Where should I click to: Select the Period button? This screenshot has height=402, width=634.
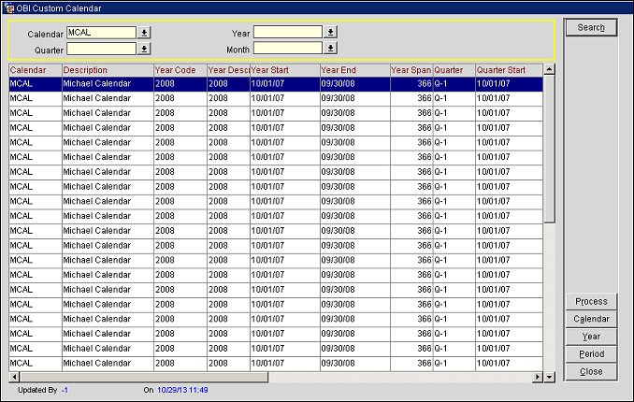(x=590, y=354)
